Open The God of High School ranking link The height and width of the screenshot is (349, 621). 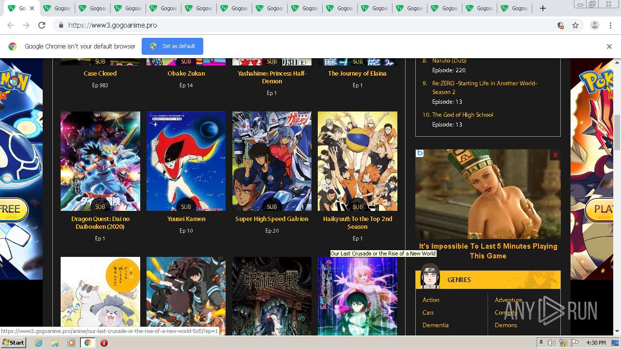point(462,115)
